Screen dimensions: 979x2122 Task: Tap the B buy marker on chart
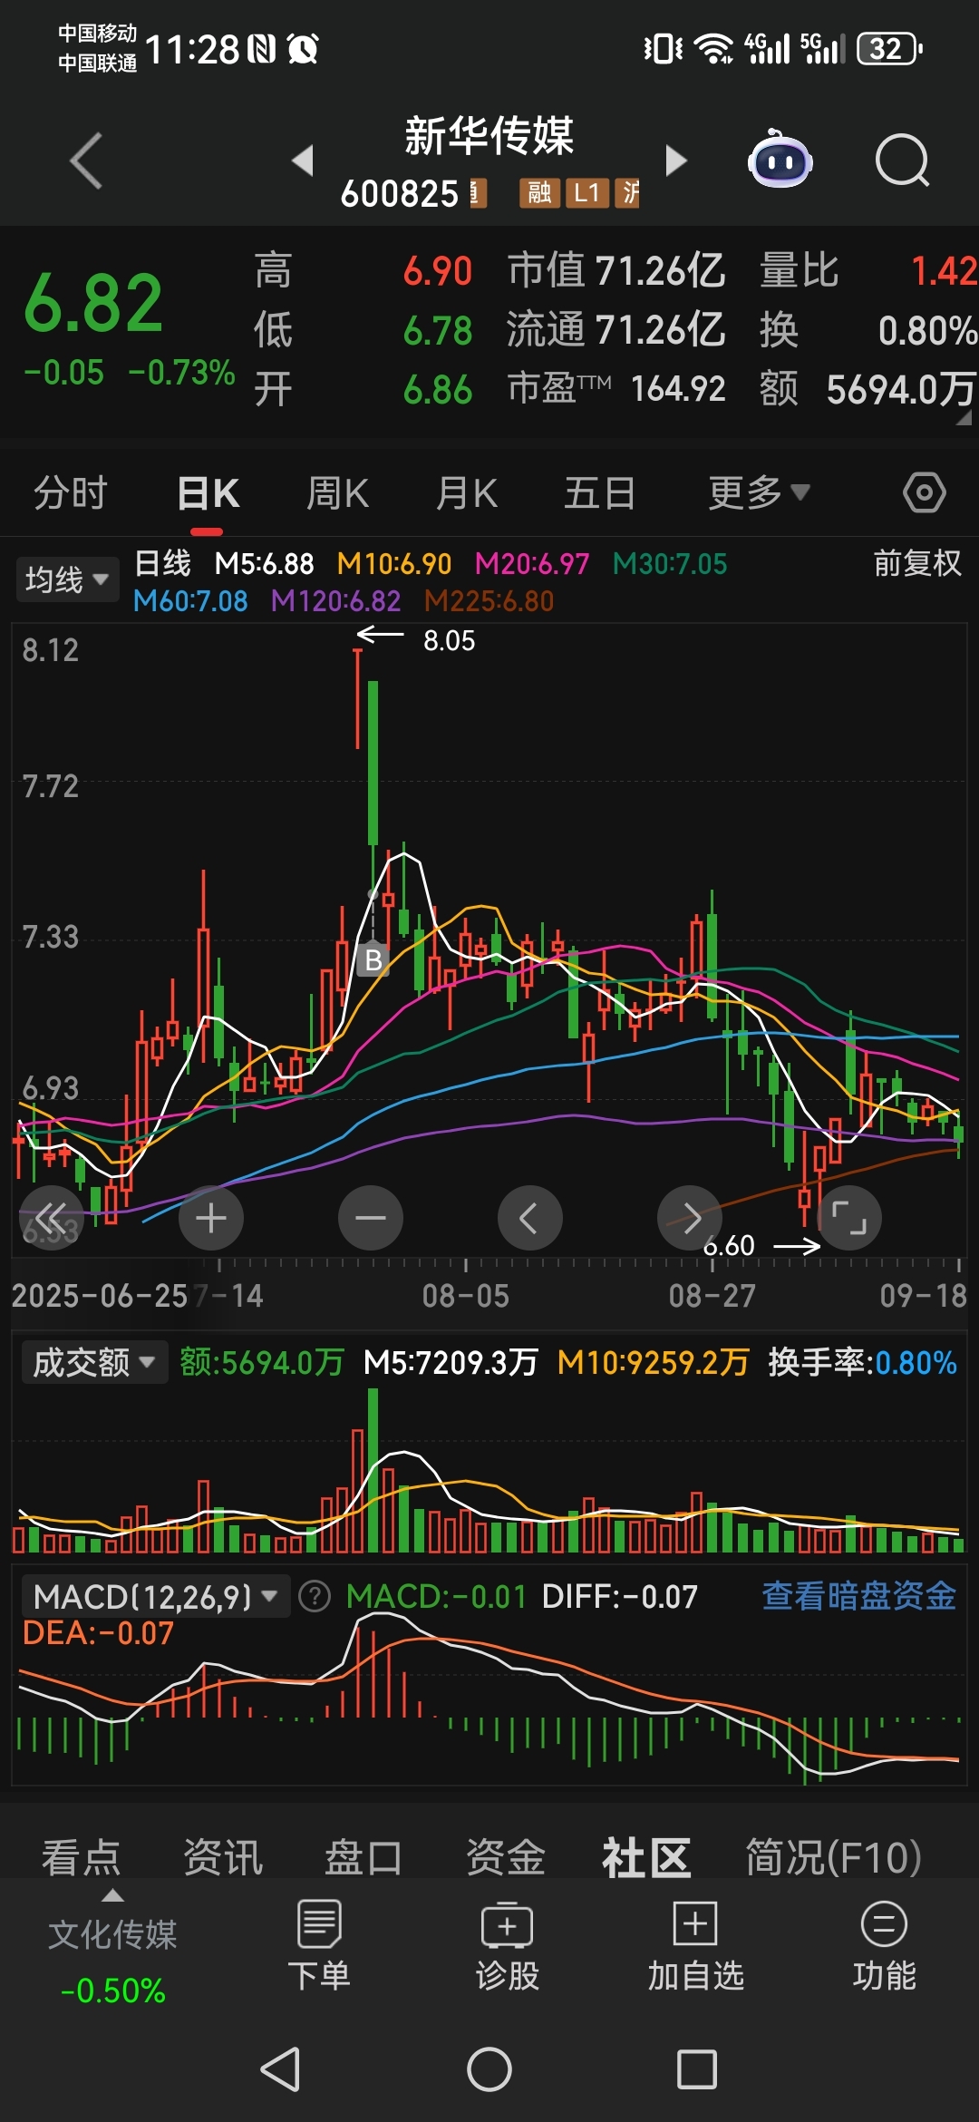(373, 959)
